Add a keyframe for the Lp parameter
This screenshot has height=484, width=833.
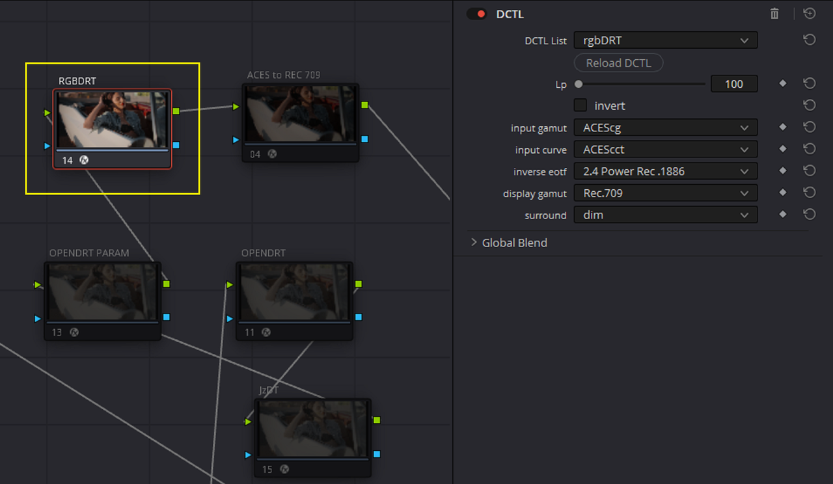coord(783,84)
